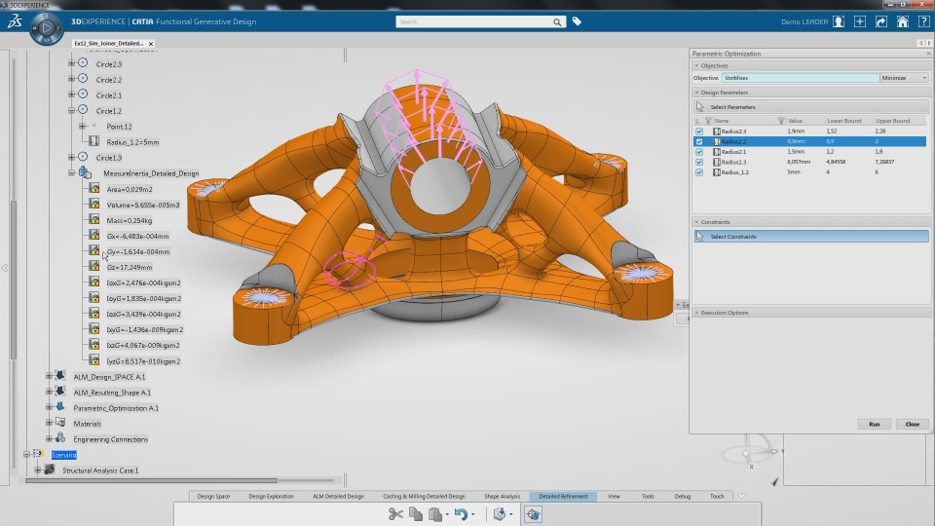Click the tag icon beside search

click(x=577, y=21)
